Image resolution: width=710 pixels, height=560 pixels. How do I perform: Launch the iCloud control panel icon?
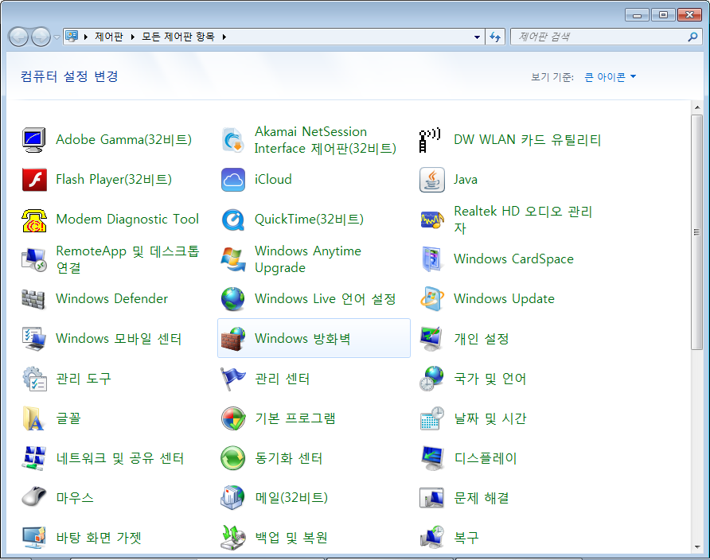tap(233, 180)
